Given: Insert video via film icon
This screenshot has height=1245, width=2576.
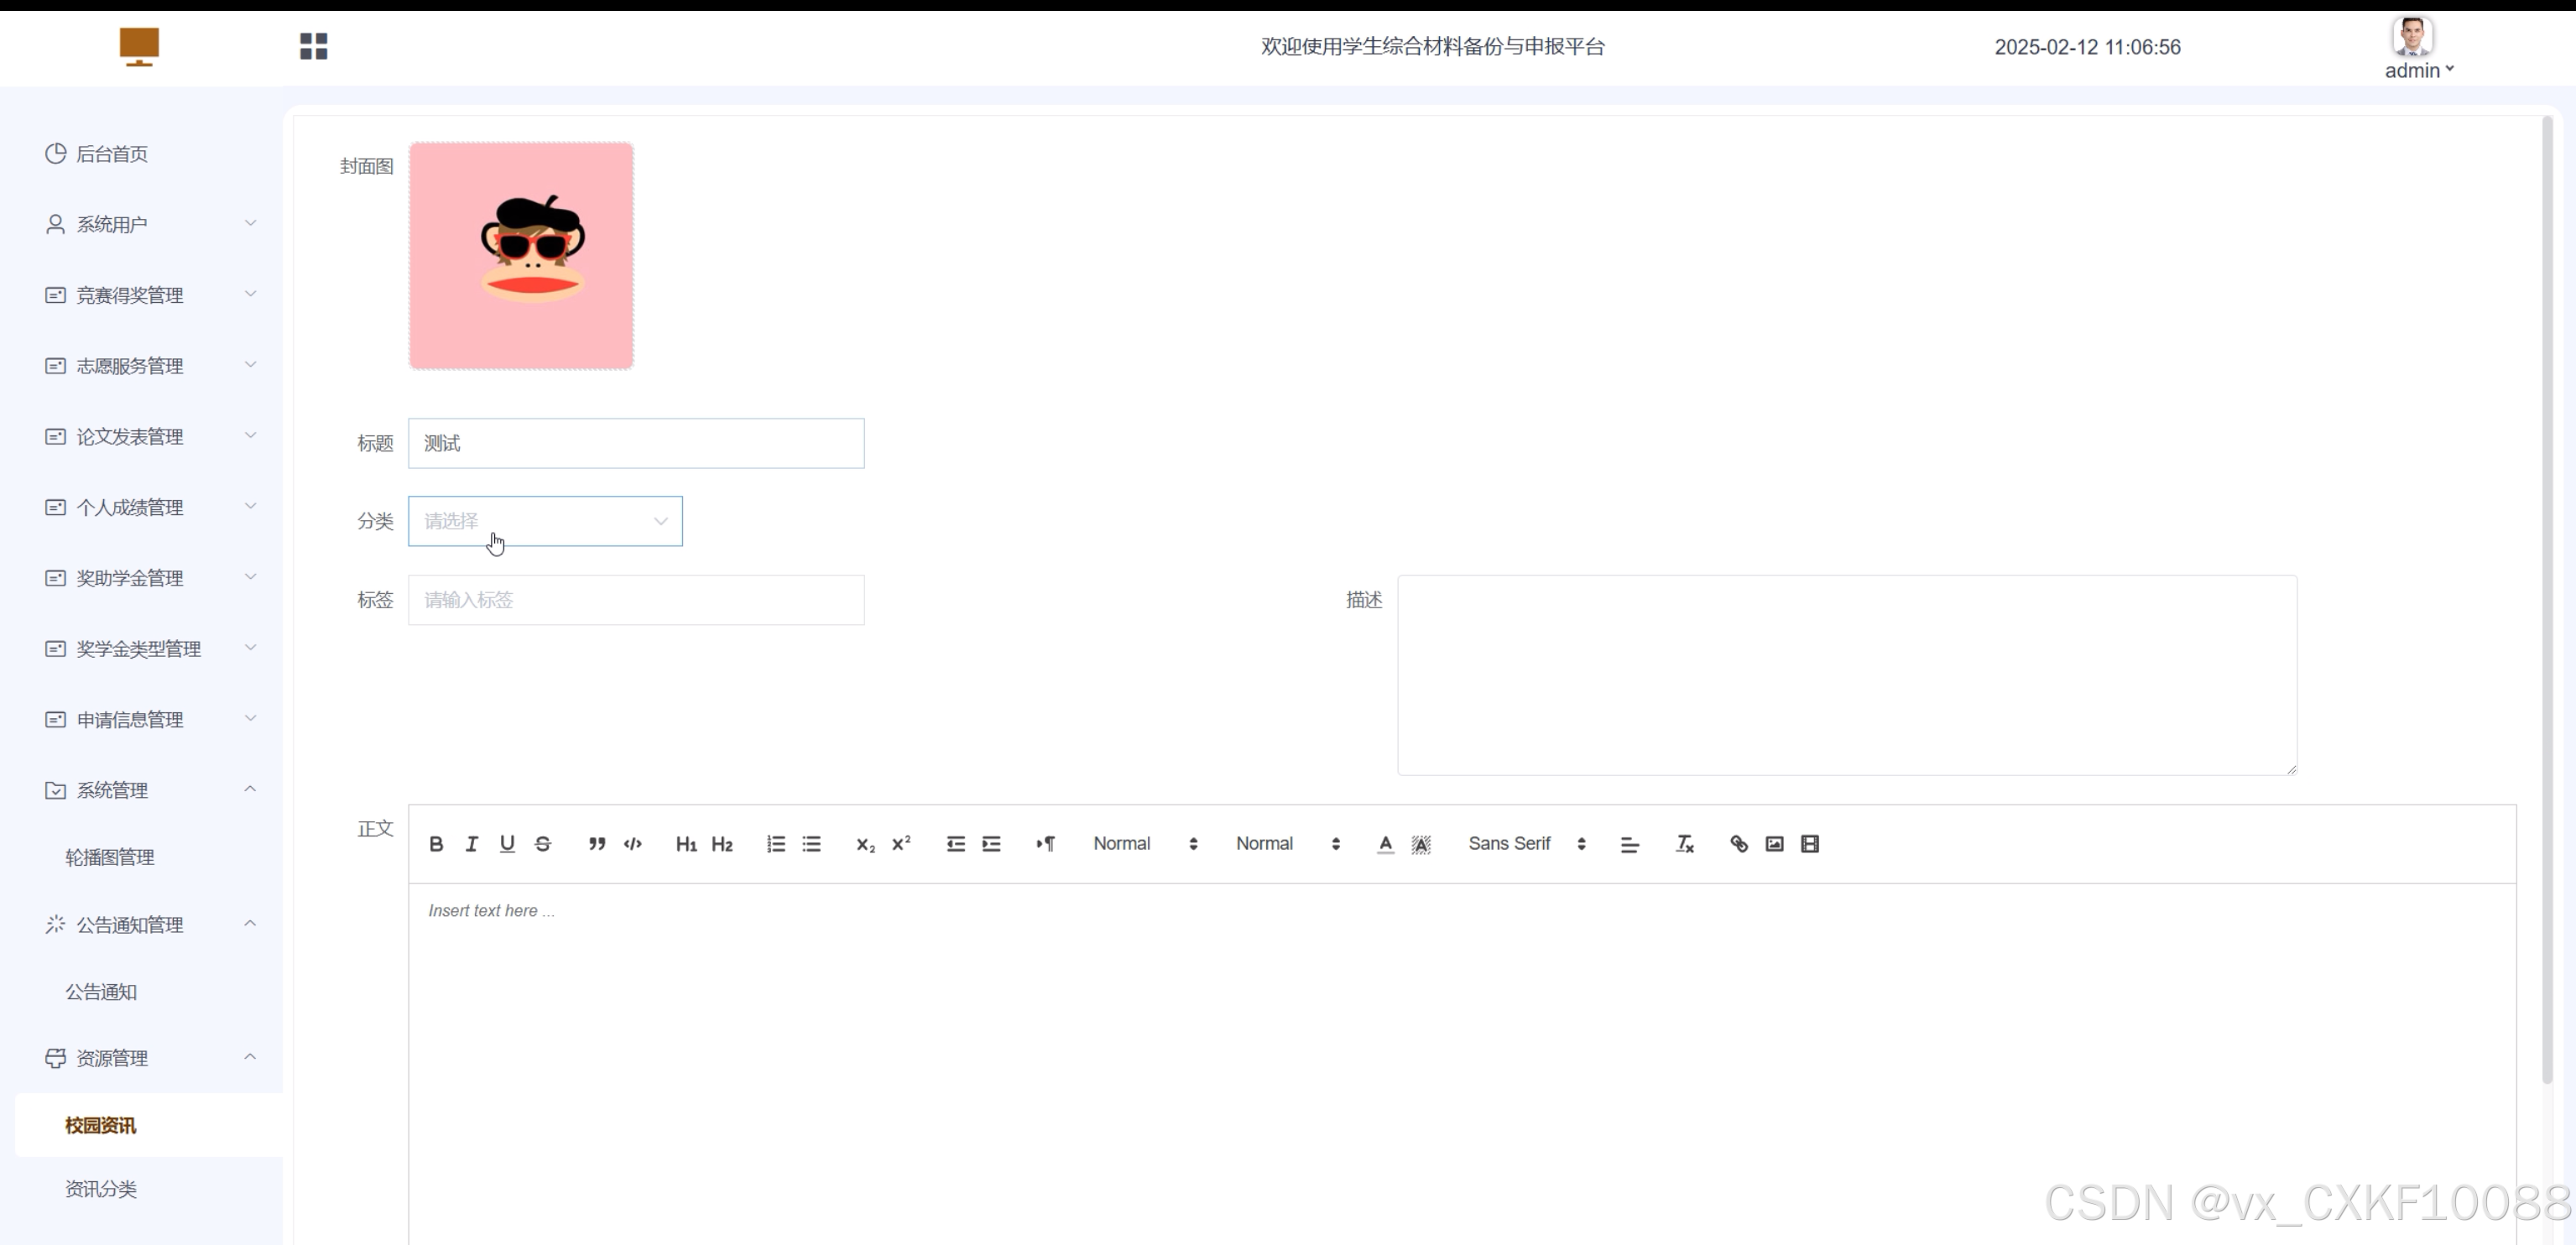Looking at the screenshot, I should pyautogui.click(x=1810, y=844).
